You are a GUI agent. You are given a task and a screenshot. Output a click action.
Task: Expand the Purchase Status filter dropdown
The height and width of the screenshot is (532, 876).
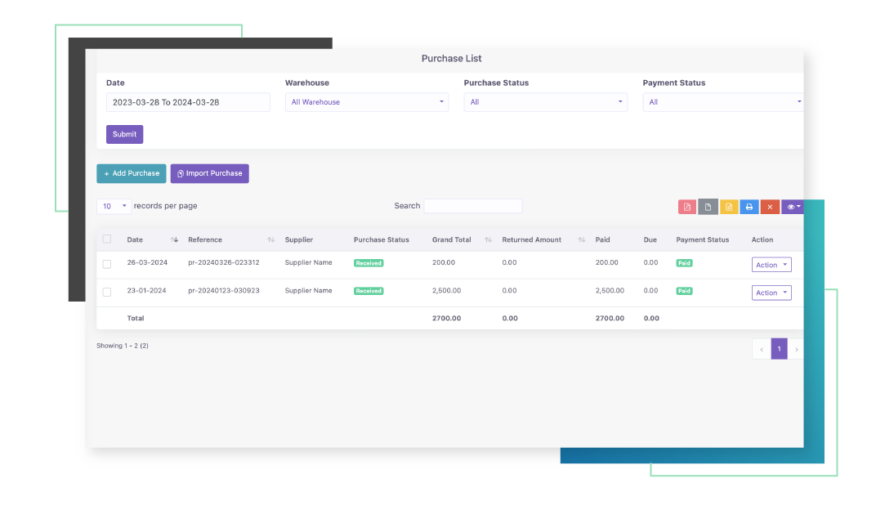(545, 102)
